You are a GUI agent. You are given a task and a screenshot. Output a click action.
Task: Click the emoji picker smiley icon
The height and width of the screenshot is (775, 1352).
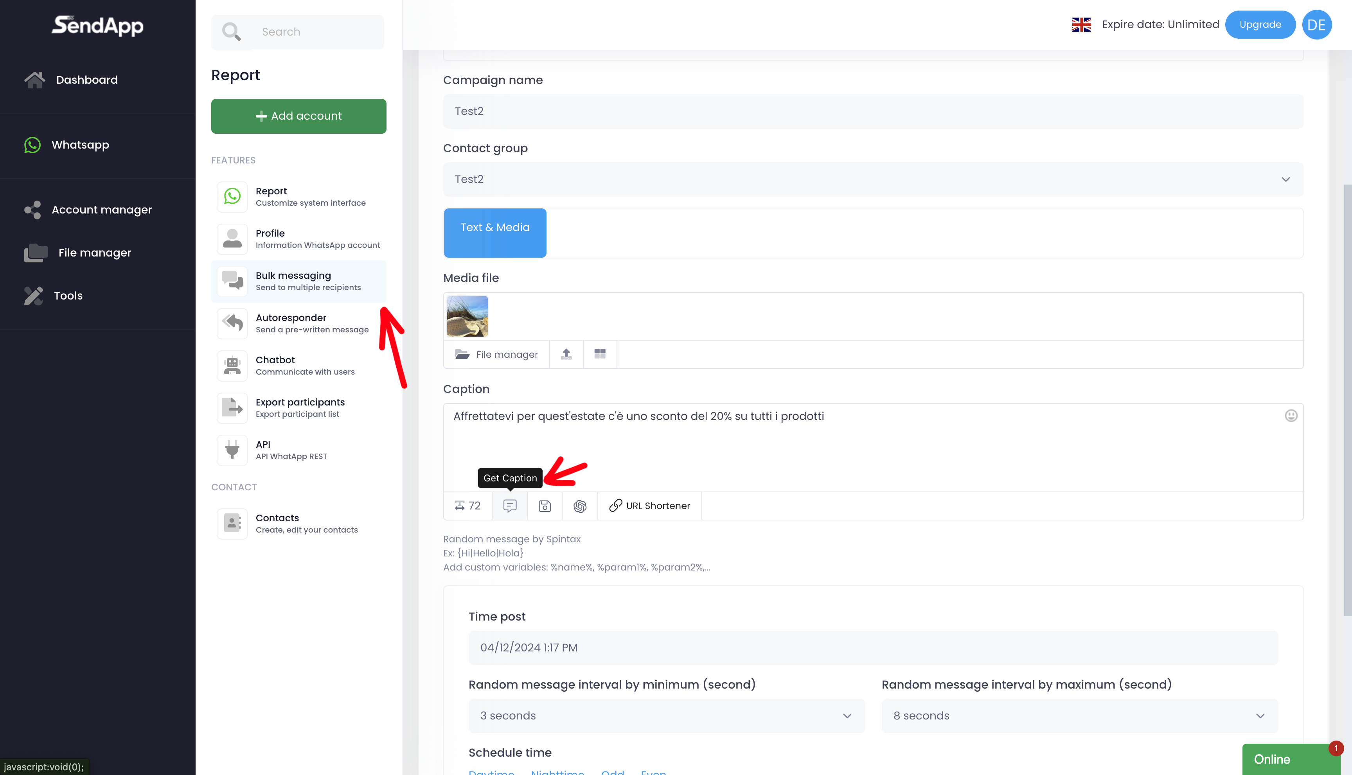[x=1291, y=416]
